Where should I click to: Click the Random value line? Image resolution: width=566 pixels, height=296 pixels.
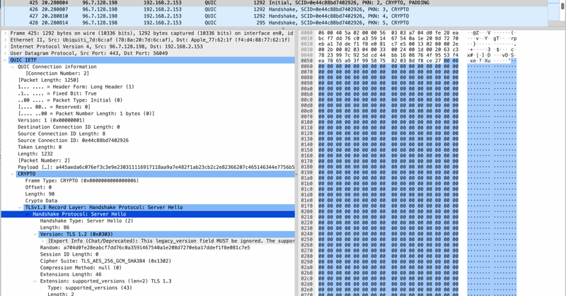coord(145,248)
